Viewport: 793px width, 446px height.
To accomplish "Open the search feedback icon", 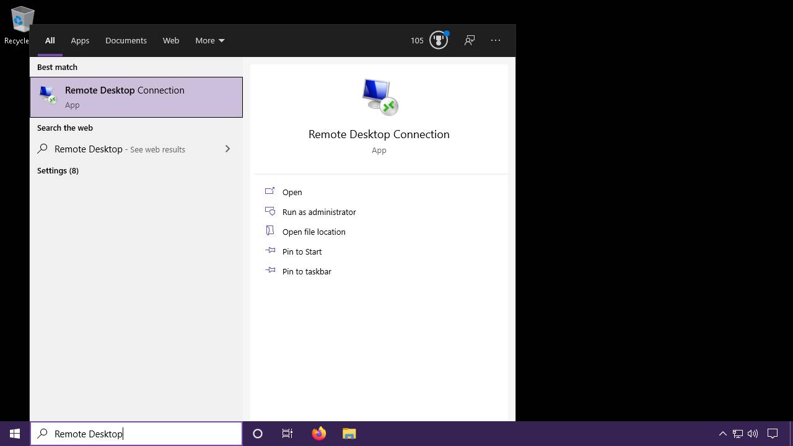I will coord(470,40).
